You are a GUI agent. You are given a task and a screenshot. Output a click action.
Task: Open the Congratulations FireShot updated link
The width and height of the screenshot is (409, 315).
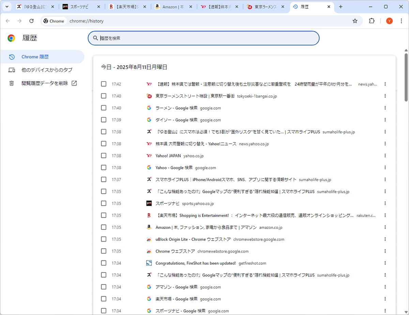(x=196, y=263)
